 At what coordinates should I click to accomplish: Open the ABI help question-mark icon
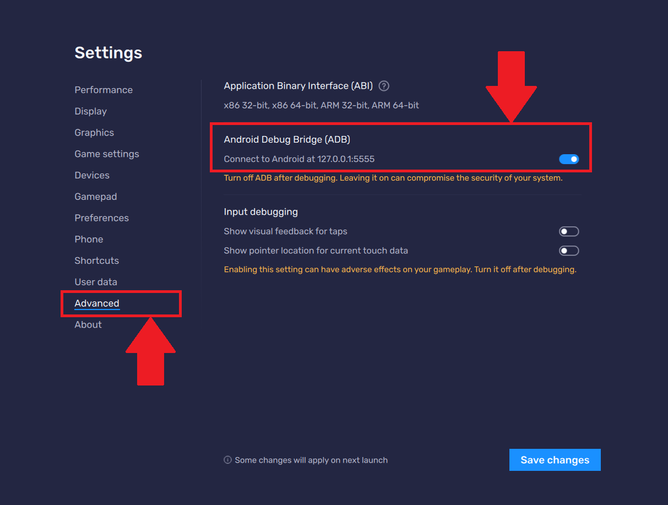tap(384, 86)
